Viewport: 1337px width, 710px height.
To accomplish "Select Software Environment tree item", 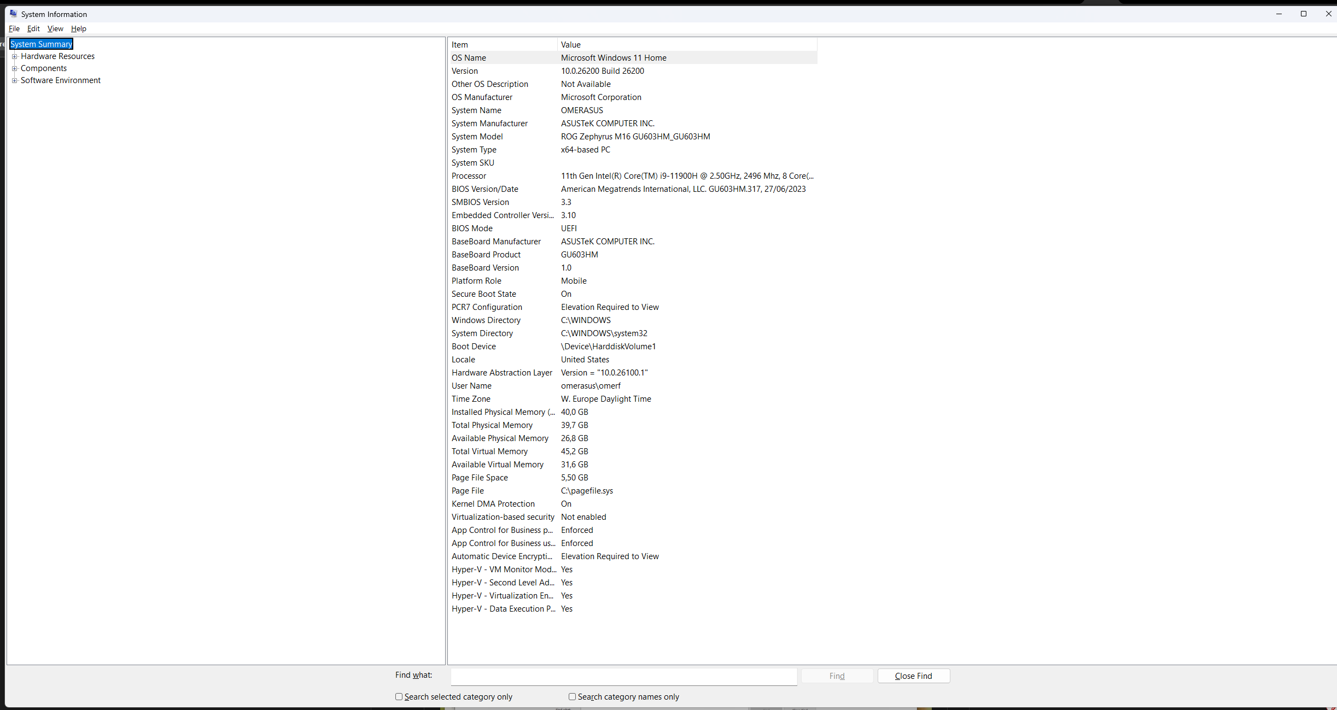I will [x=61, y=80].
